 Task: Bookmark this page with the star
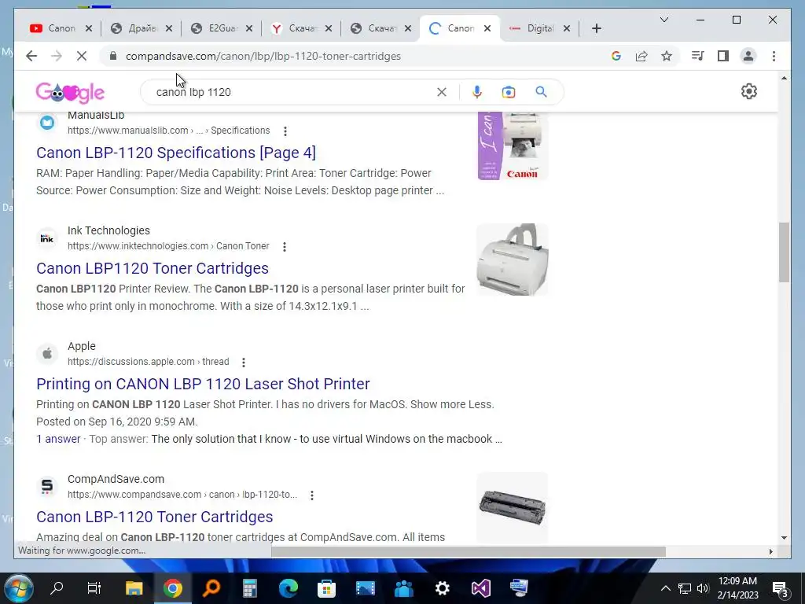click(x=667, y=56)
